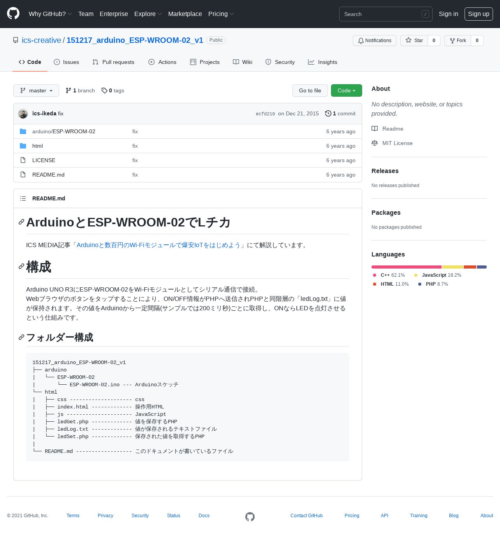The height and width of the screenshot is (541, 500).
Task: Click the Privacy footer link
Action: click(106, 516)
